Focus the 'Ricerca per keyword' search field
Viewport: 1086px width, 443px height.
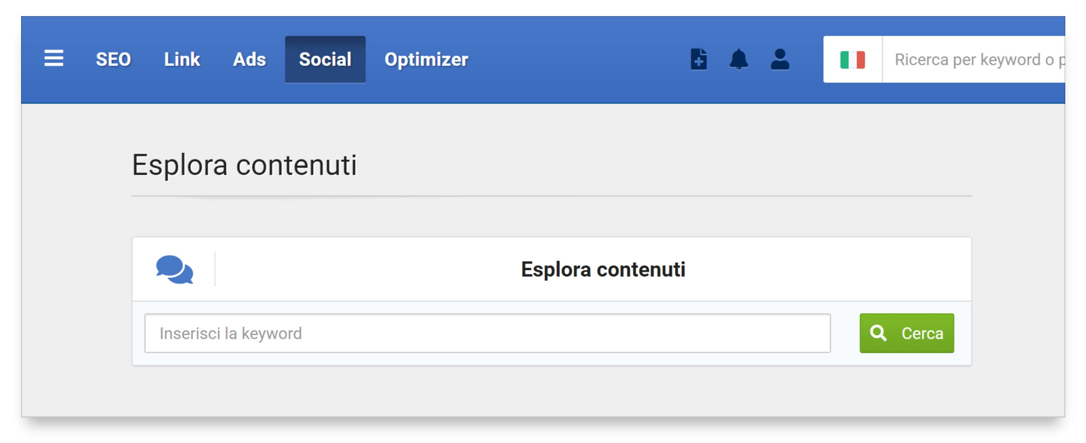click(974, 59)
